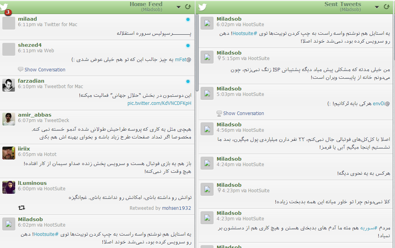Viewport: 395px width, 248px height.
Task: Click the Home Feed column title
Action: pyautogui.click(x=146, y=4)
